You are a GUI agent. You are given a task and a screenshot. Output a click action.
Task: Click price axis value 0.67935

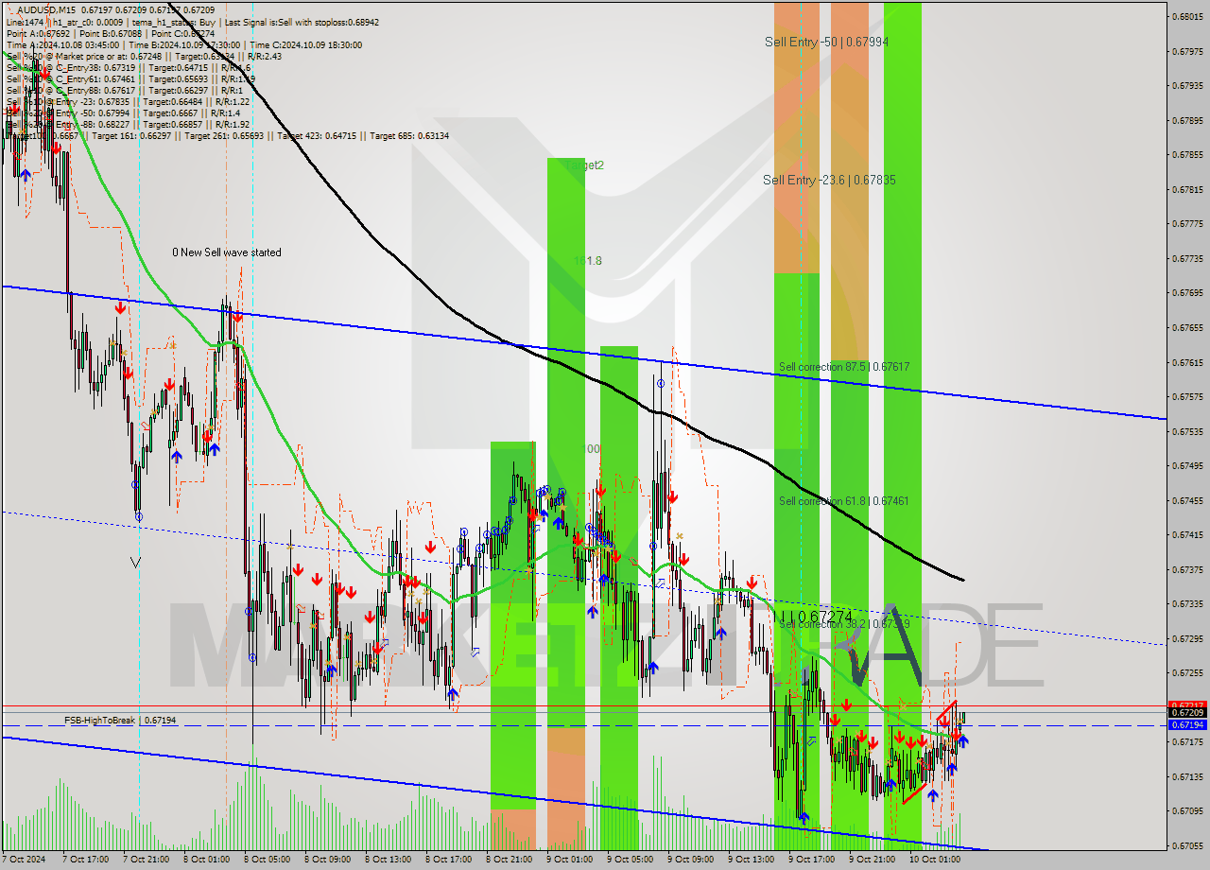[1187, 85]
